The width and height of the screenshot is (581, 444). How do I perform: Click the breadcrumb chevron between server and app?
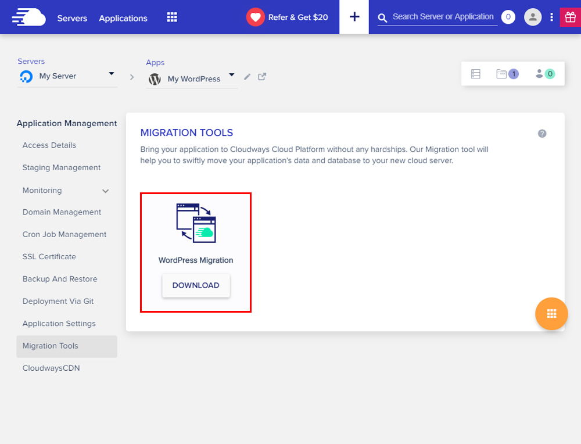tap(131, 77)
